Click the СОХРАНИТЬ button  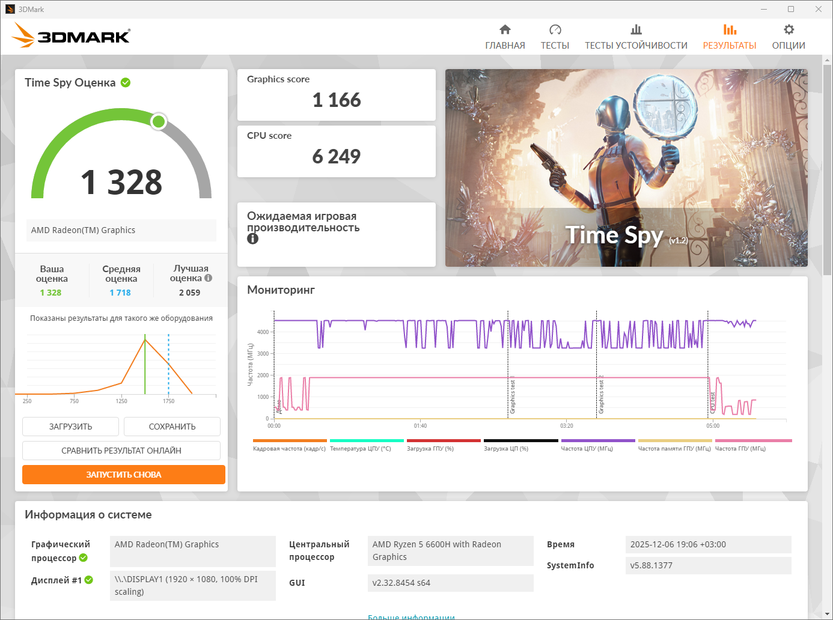tap(172, 427)
